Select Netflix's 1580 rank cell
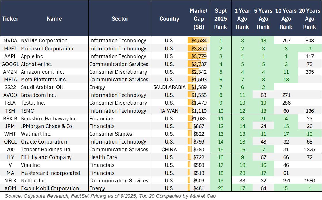This screenshot has width=322, height=200. tap(310, 181)
